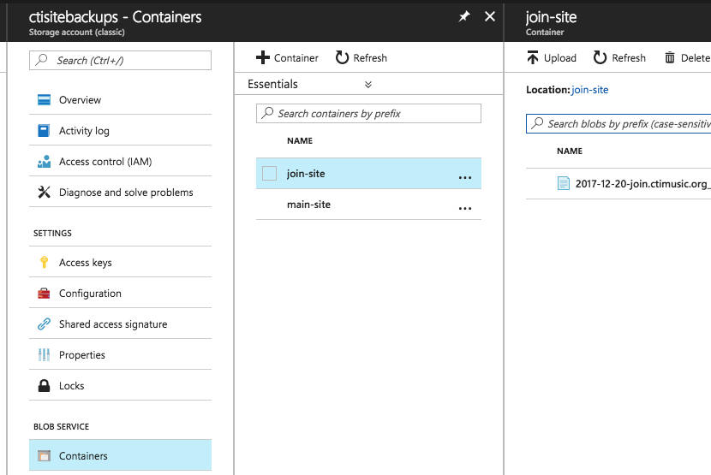This screenshot has width=711, height=475.
Task: Click the Container button label
Action: [x=296, y=58]
